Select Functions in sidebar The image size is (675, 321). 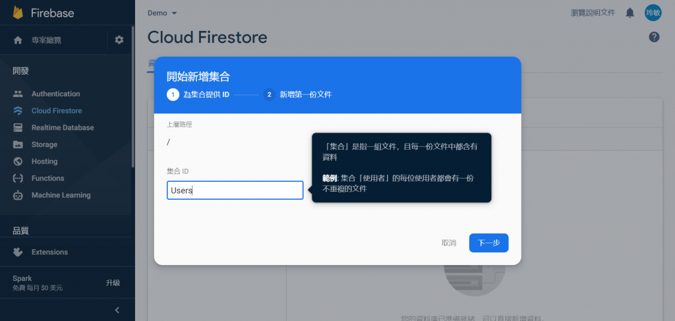coord(47,178)
